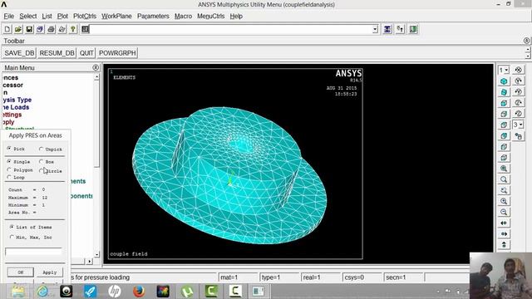Open the command input history dropdown arrow
This screenshot has height=299, width=532.
[x=375, y=29]
